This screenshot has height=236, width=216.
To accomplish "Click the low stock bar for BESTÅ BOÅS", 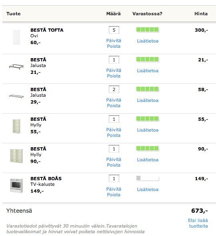I will coord(148,178).
